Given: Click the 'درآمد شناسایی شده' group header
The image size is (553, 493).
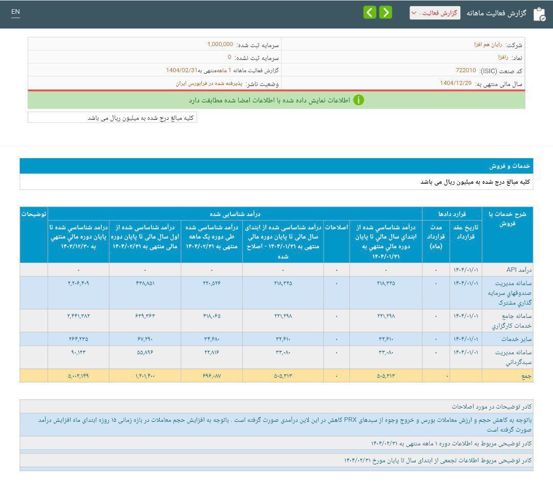Looking at the screenshot, I should (235, 213).
